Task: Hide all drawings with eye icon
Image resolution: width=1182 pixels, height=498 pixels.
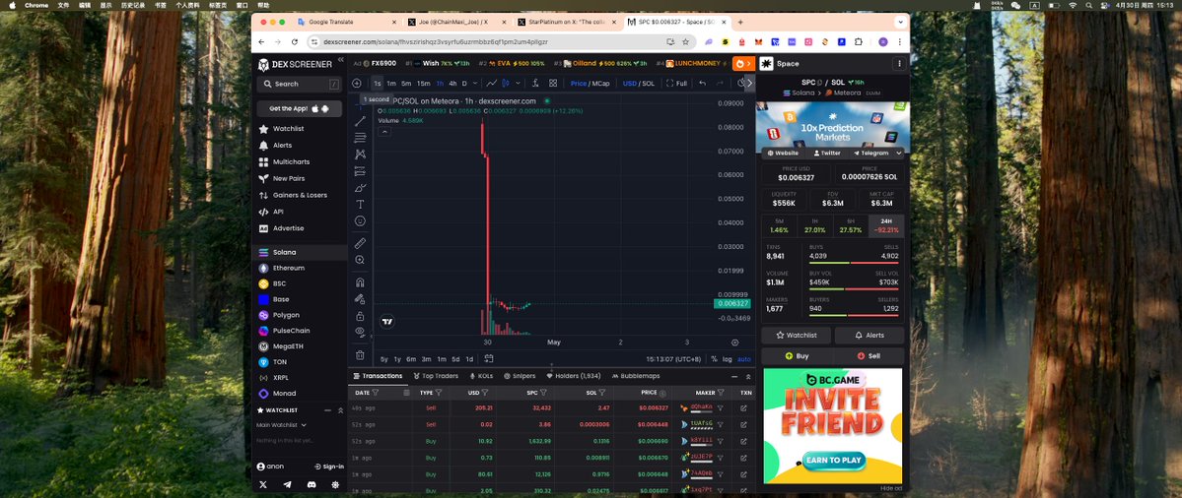Action: click(x=361, y=332)
